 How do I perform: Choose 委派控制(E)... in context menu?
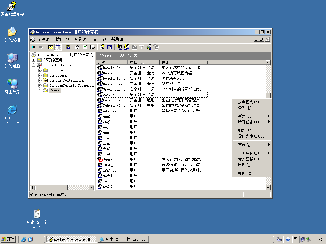pos(252,102)
